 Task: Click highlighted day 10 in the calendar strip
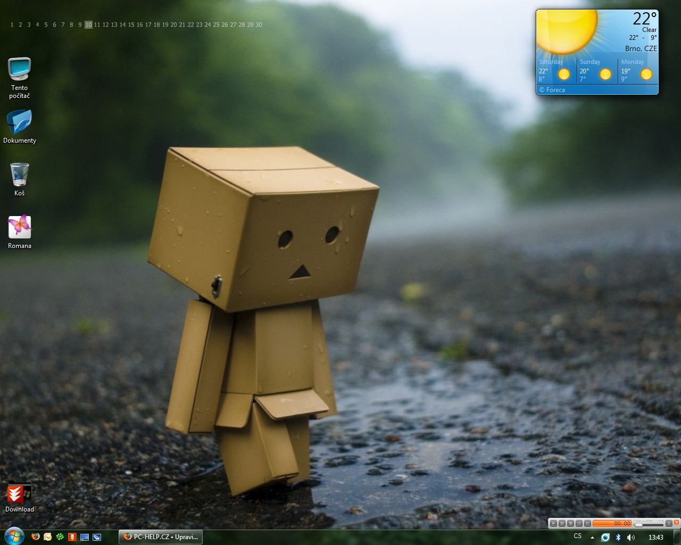tap(88, 24)
